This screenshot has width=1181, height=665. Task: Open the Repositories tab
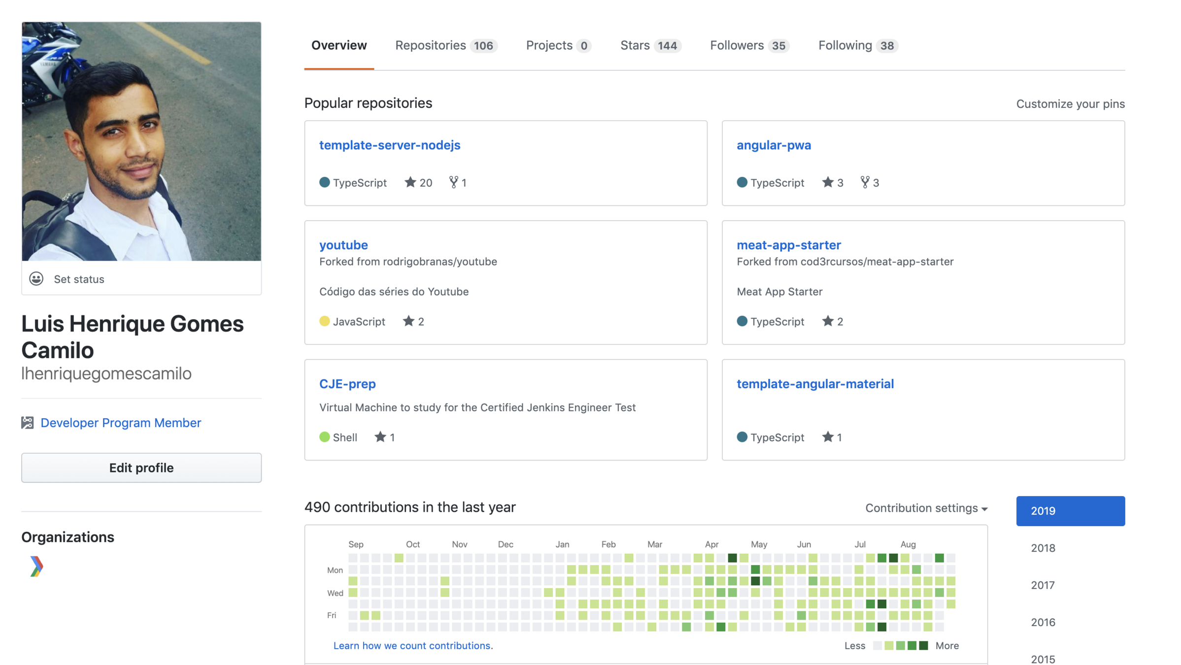445,45
